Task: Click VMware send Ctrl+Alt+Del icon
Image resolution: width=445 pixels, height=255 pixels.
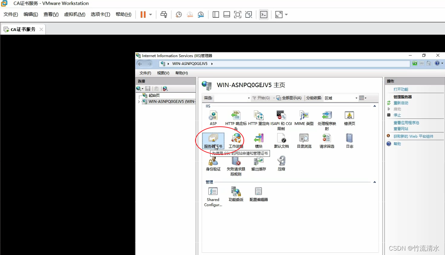Action: click(164, 14)
